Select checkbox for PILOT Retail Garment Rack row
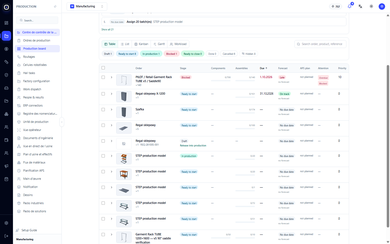Viewport: 390px width, 244px height. point(103,77)
